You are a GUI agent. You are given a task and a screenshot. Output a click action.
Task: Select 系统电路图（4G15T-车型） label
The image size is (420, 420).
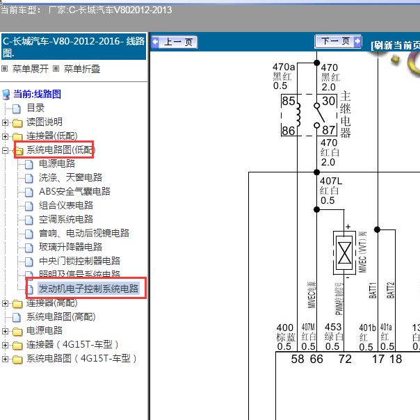tap(81, 358)
